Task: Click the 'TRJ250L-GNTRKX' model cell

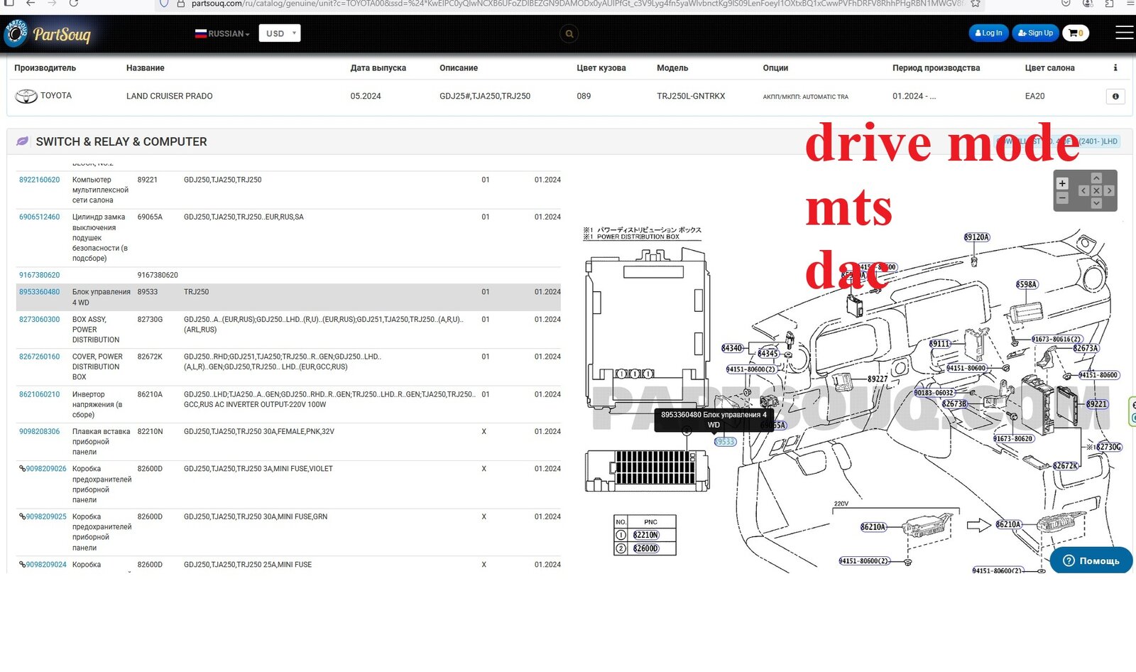Action: click(x=691, y=96)
